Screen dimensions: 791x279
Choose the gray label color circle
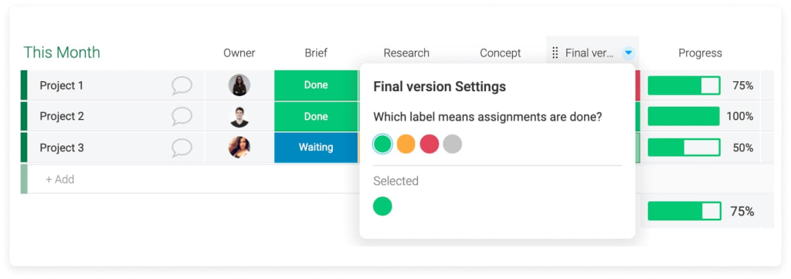point(453,145)
